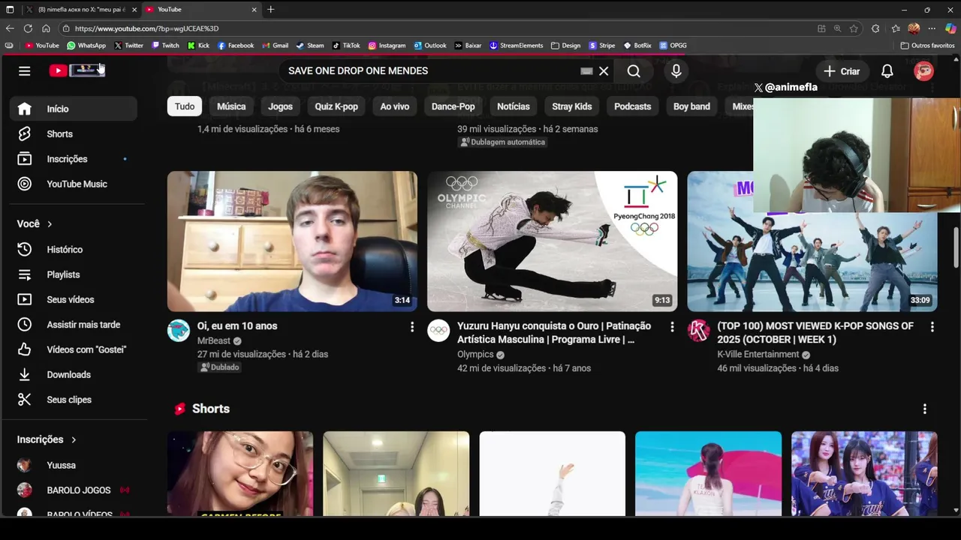Open the Shorts shelf options menu
This screenshot has height=540, width=961.
click(x=924, y=409)
